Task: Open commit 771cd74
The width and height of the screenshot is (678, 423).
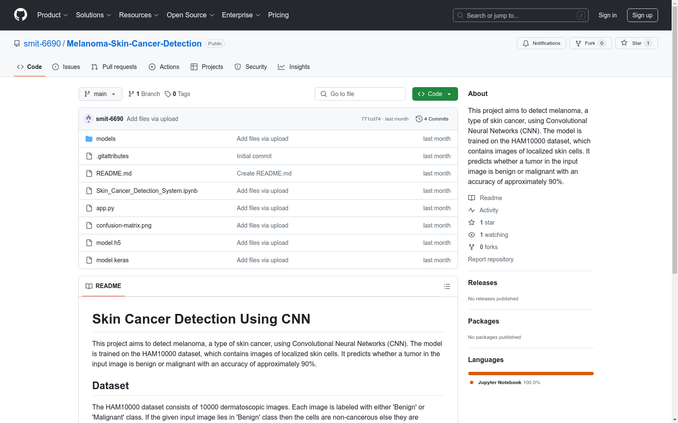Action: point(371,119)
